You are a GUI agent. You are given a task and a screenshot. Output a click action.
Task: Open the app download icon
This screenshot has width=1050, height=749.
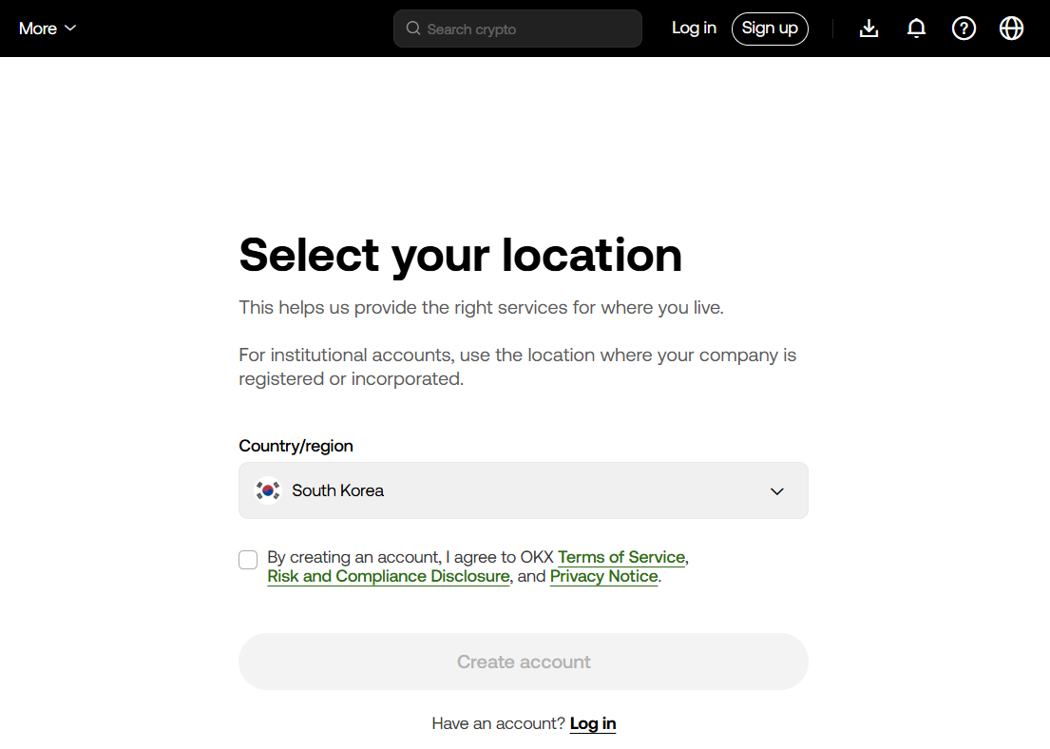pos(869,29)
